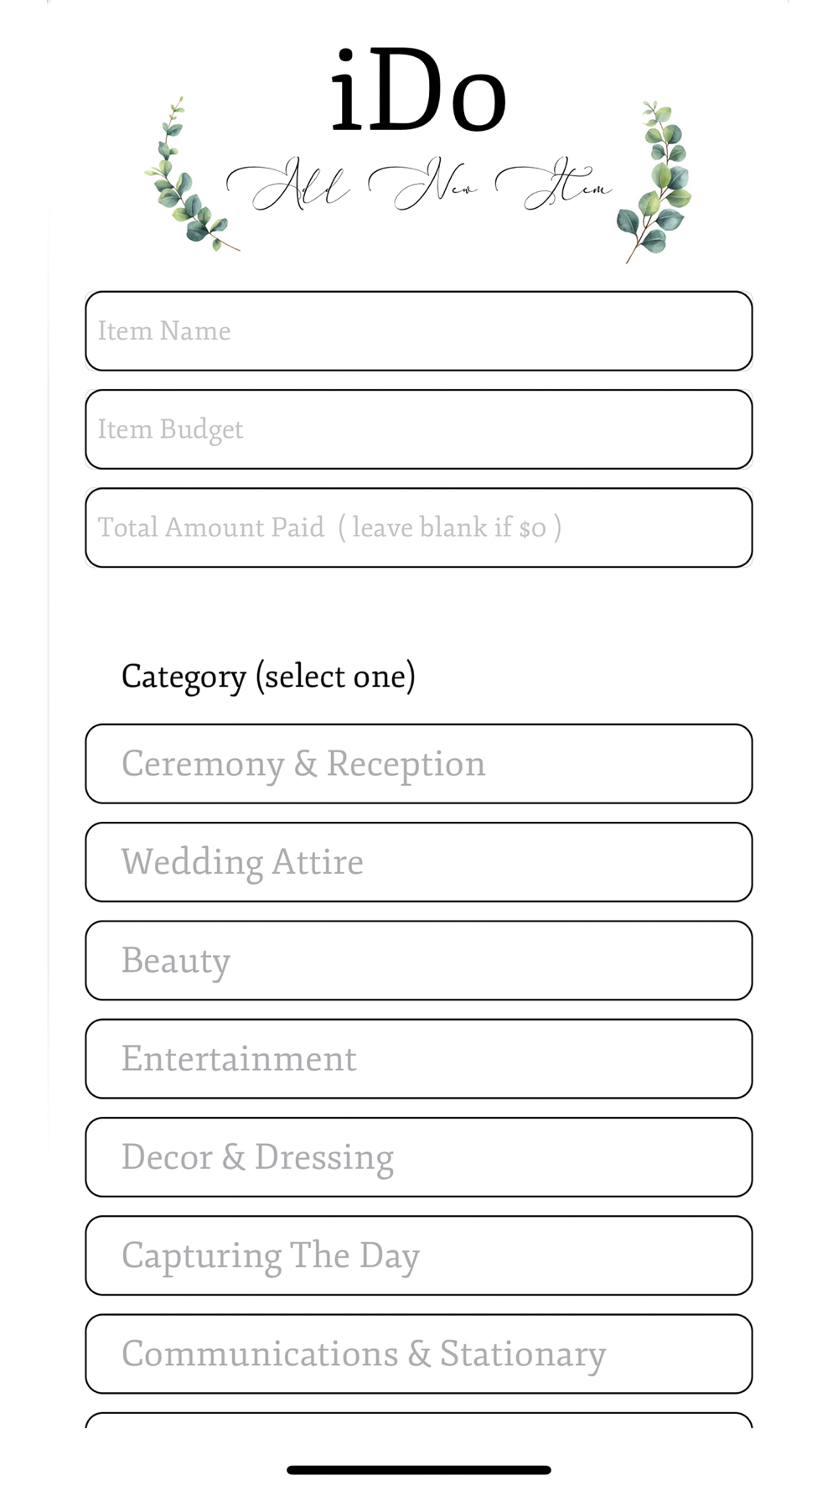Select Entertainment from the category list
This screenshot has height=1491, width=838.
click(x=418, y=1058)
